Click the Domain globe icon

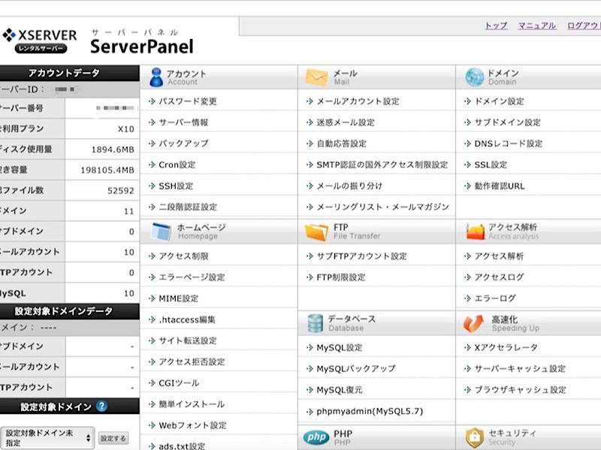(475, 77)
